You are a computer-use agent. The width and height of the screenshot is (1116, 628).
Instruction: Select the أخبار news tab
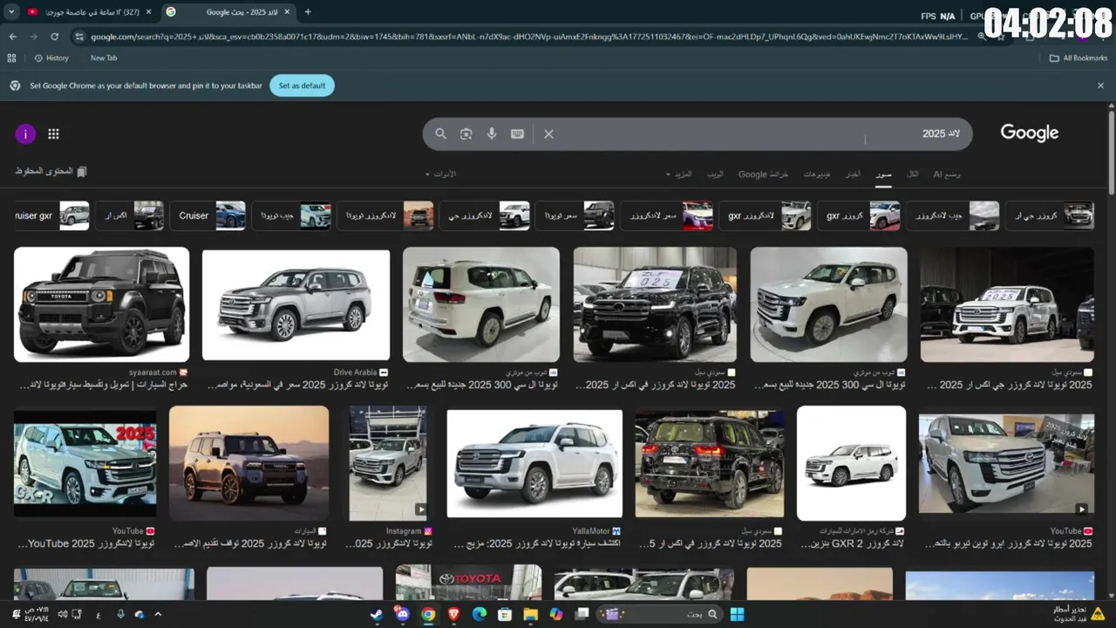[x=853, y=174]
